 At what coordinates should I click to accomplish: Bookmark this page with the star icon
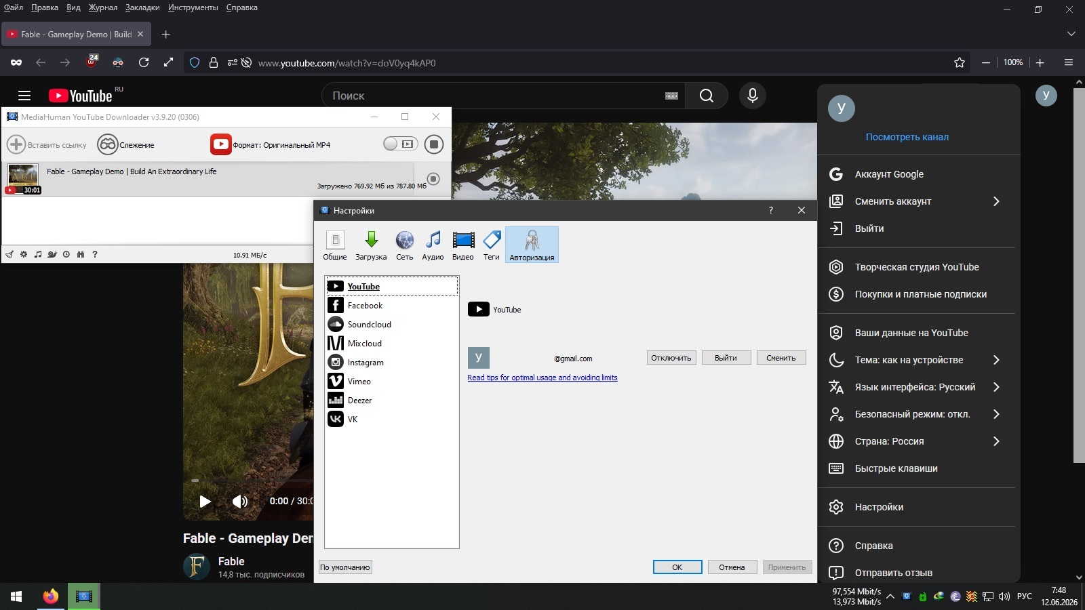point(960,62)
